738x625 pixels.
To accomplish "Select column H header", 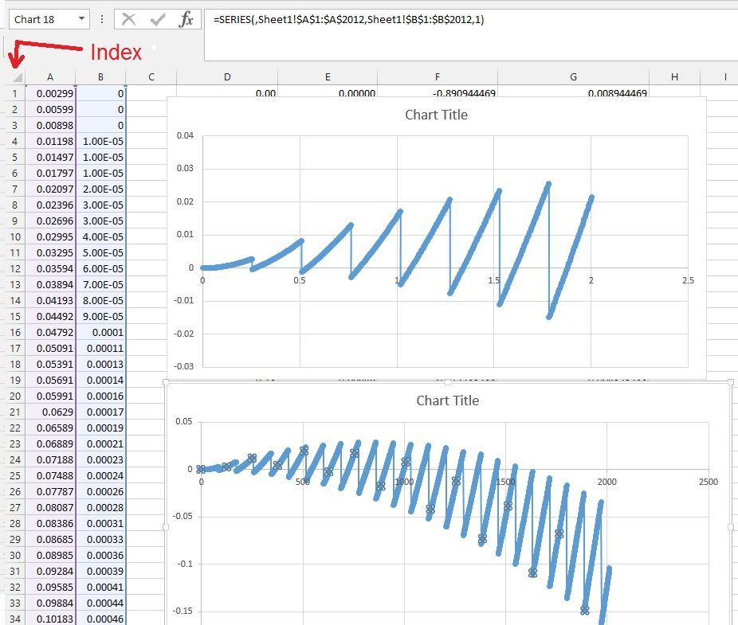I will click(674, 77).
